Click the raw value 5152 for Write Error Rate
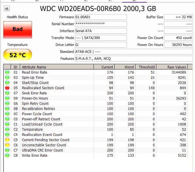Image resolution: width=195 pixels, height=172 pixels. click(x=182, y=156)
